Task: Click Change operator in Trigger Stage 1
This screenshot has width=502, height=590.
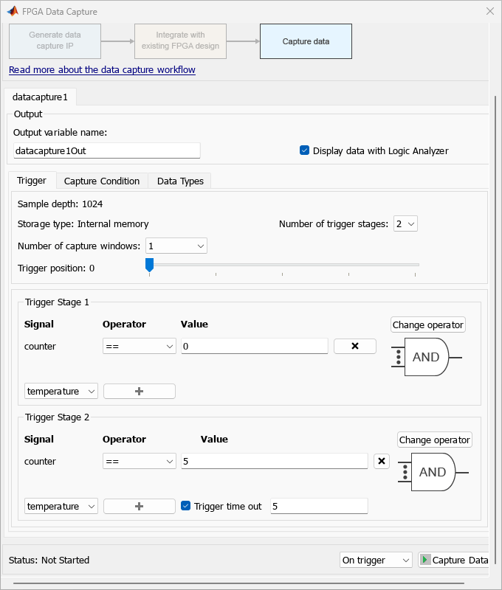Action: (428, 324)
